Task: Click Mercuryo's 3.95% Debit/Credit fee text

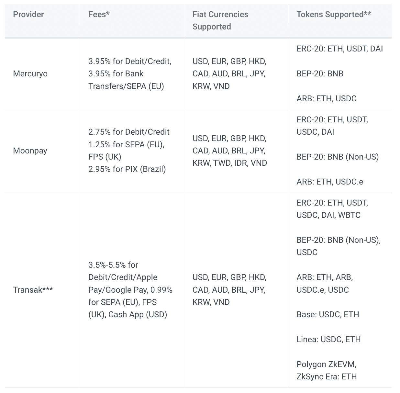Action: pyautogui.click(x=130, y=62)
